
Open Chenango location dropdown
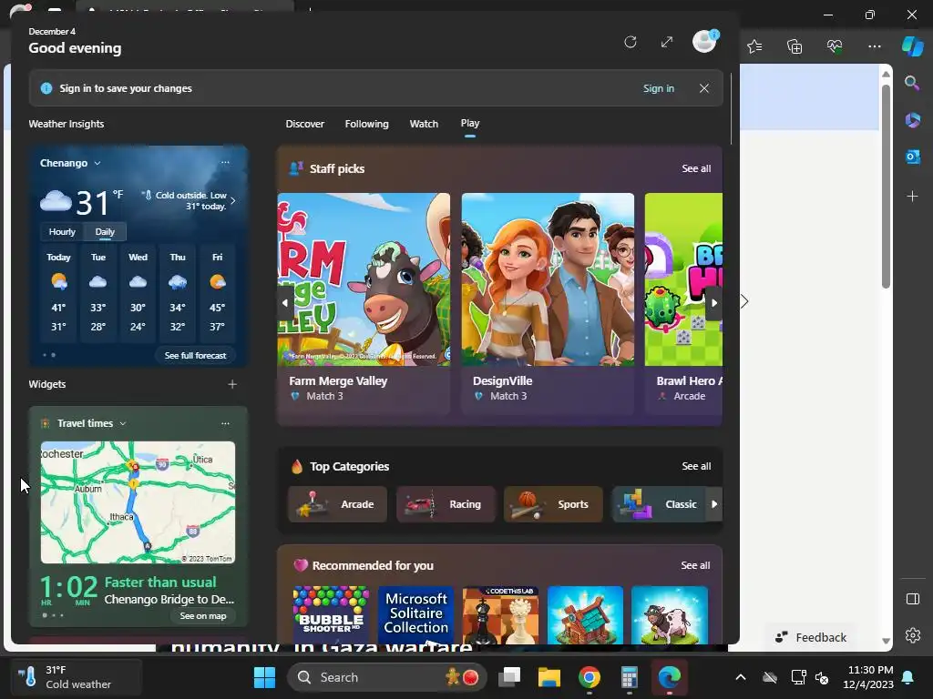70,163
